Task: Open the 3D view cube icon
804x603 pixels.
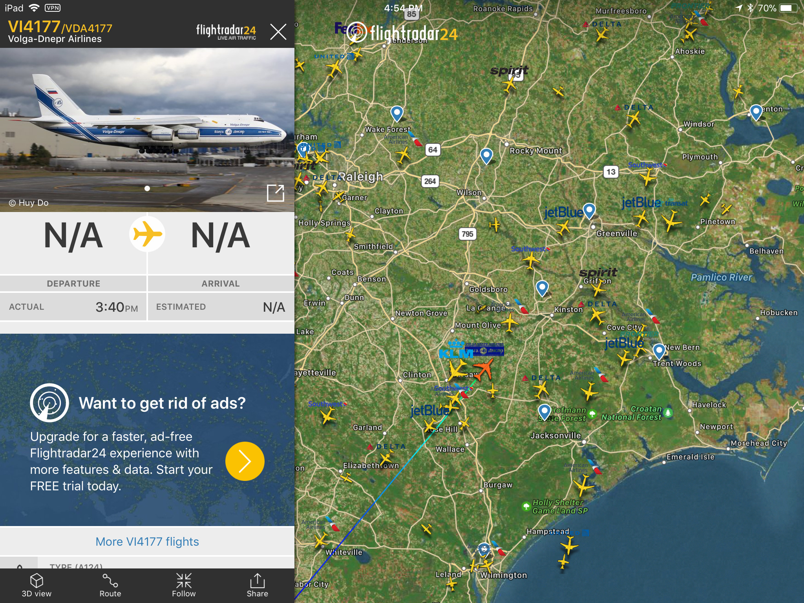Action: point(37,581)
